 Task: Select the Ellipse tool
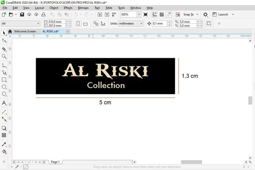click(4, 87)
